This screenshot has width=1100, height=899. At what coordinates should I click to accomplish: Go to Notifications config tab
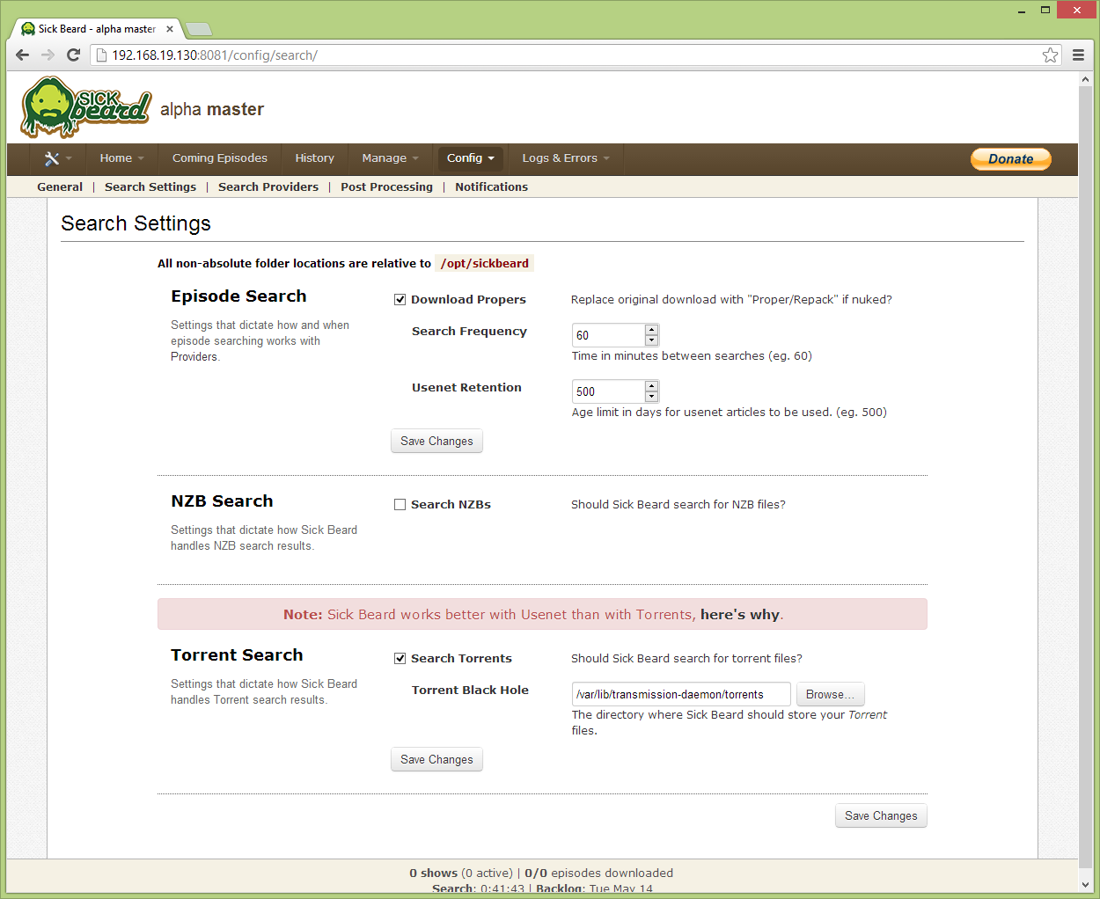[x=491, y=187]
